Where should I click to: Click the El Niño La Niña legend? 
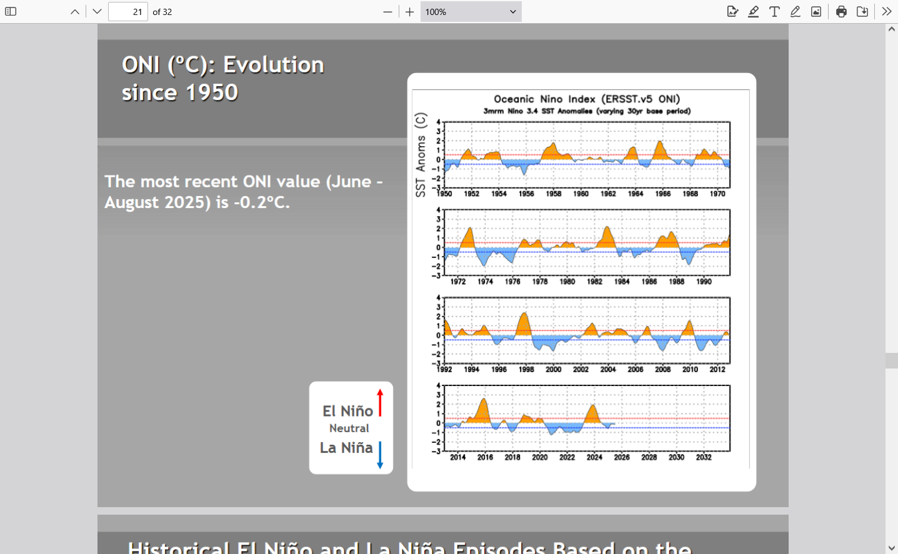[x=351, y=428]
